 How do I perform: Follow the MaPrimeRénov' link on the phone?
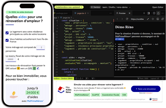point(35,101)
